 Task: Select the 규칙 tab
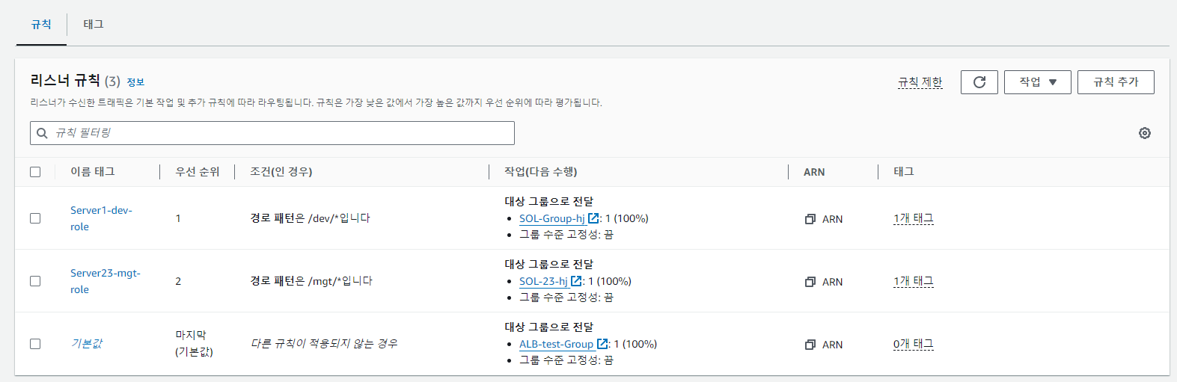[x=41, y=24]
